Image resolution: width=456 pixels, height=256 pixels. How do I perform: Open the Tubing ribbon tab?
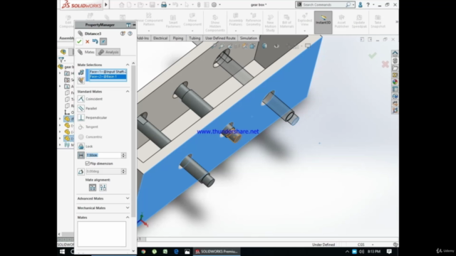(x=195, y=38)
